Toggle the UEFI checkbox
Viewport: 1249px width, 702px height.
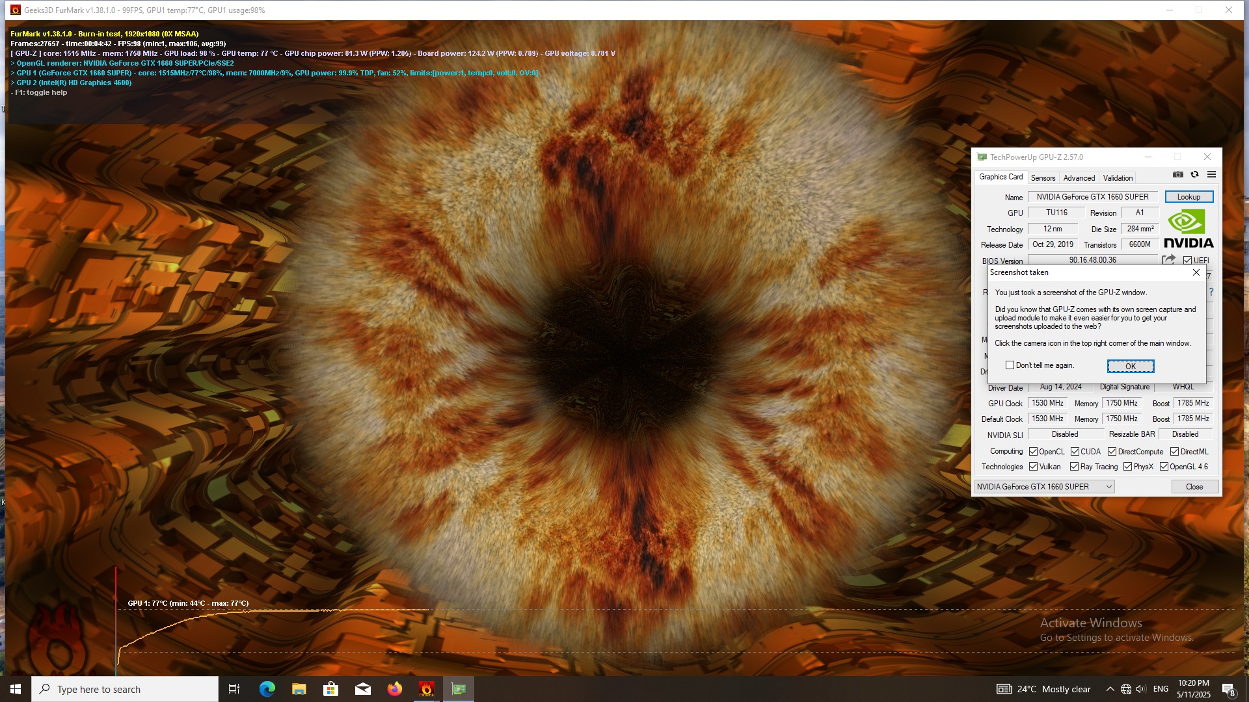[1187, 260]
